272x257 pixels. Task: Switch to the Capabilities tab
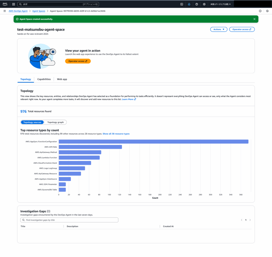pos(44,79)
